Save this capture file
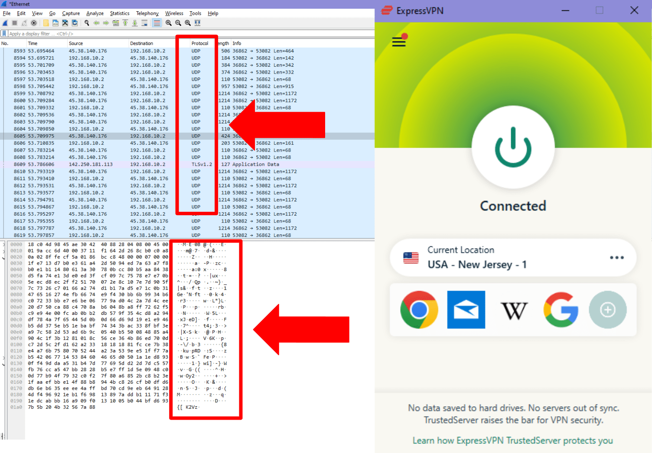This screenshot has width=652, height=453. 55,23
